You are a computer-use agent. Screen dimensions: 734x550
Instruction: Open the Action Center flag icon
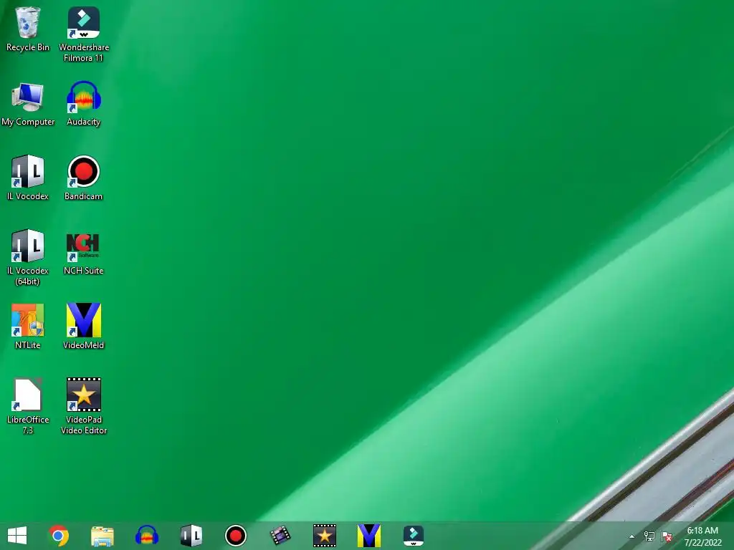point(667,536)
